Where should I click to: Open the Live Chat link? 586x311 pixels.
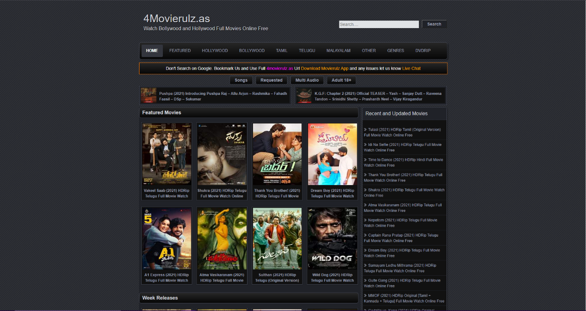pos(411,68)
